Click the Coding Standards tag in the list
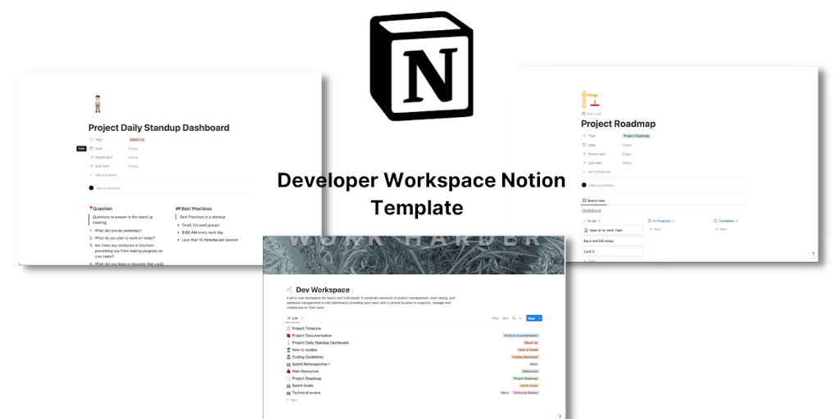 pos(525,357)
